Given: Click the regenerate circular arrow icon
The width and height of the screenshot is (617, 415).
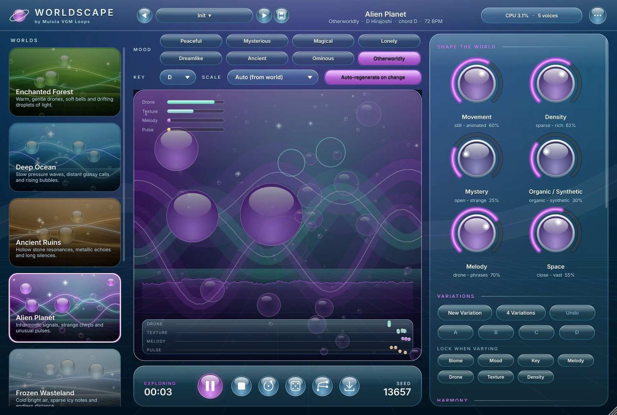Looking at the screenshot, I should point(268,386).
